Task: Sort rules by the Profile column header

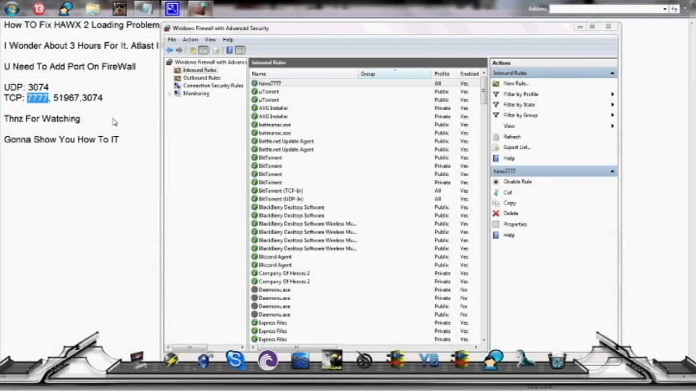Action: (x=445, y=74)
